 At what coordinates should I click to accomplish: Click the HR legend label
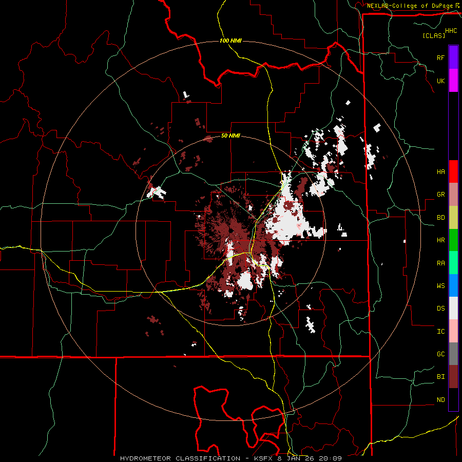point(440,240)
